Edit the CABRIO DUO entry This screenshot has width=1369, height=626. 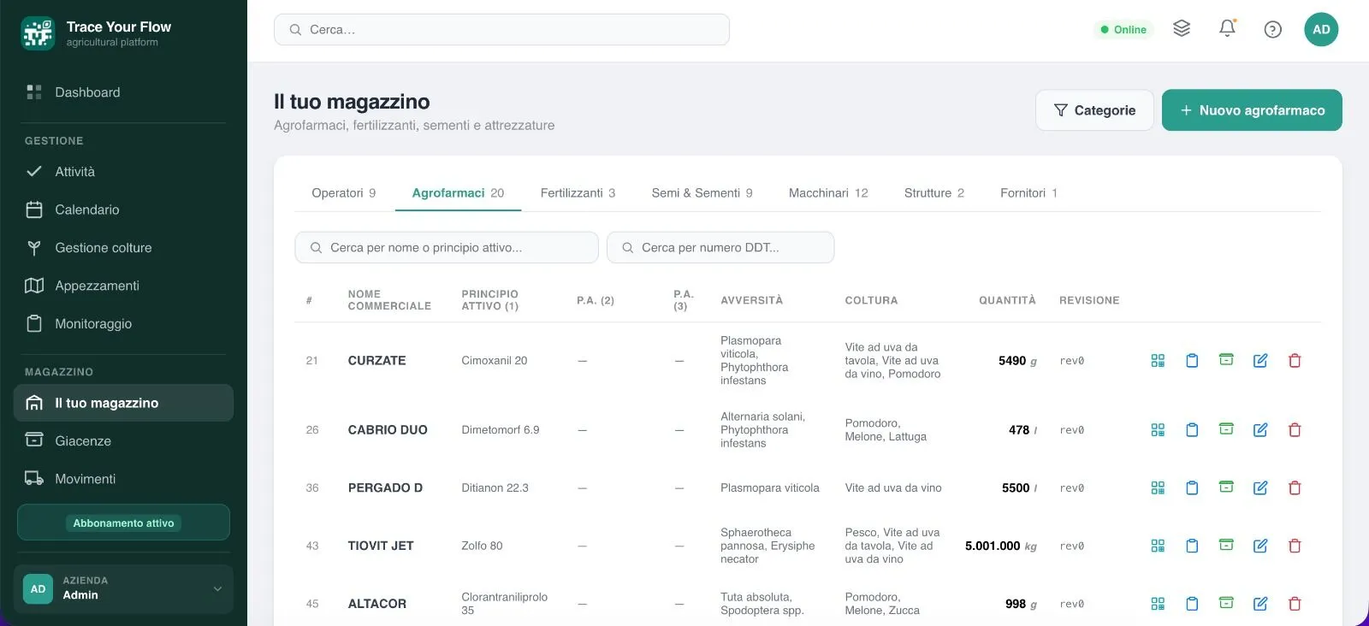coord(1260,430)
